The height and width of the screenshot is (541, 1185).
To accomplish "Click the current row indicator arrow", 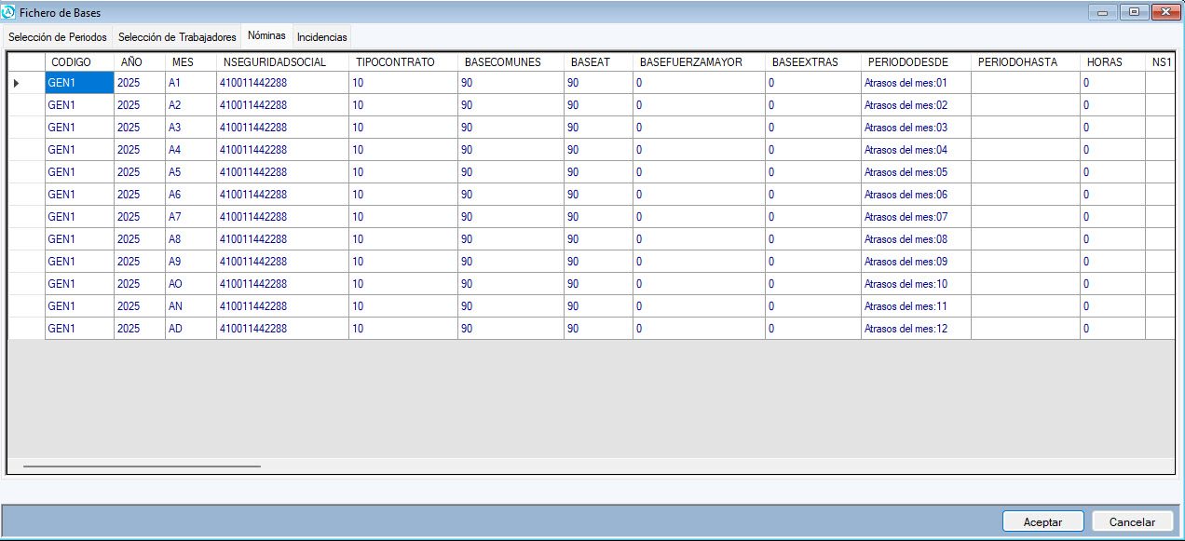I will (16, 83).
